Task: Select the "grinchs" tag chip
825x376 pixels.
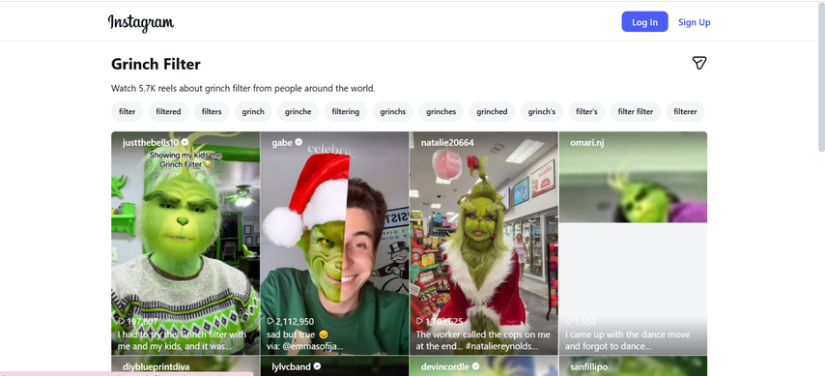Action: [x=392, y=112]
